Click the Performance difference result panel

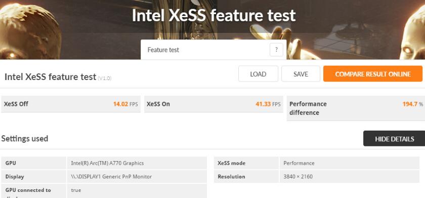(356, 108)
